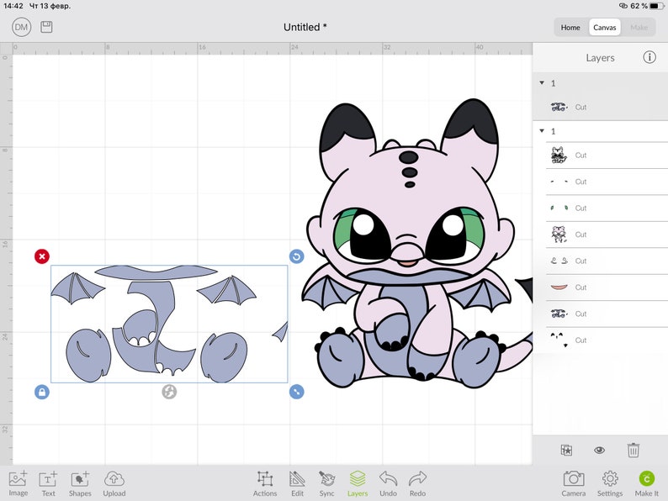Open the Shapes tool
This screenshot has height=501, width=668.
coord(80,484)
